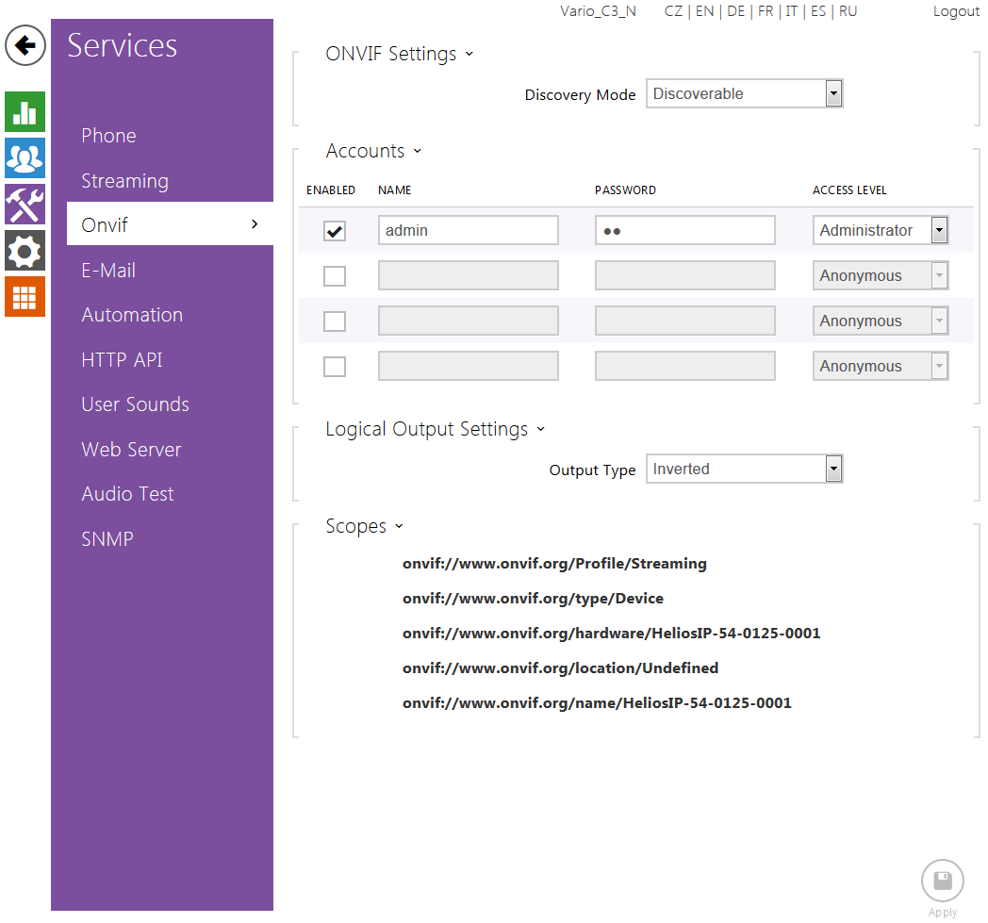The image size is (988, 923).
Task: Open the orange grid icon
Action: [25, 296]
